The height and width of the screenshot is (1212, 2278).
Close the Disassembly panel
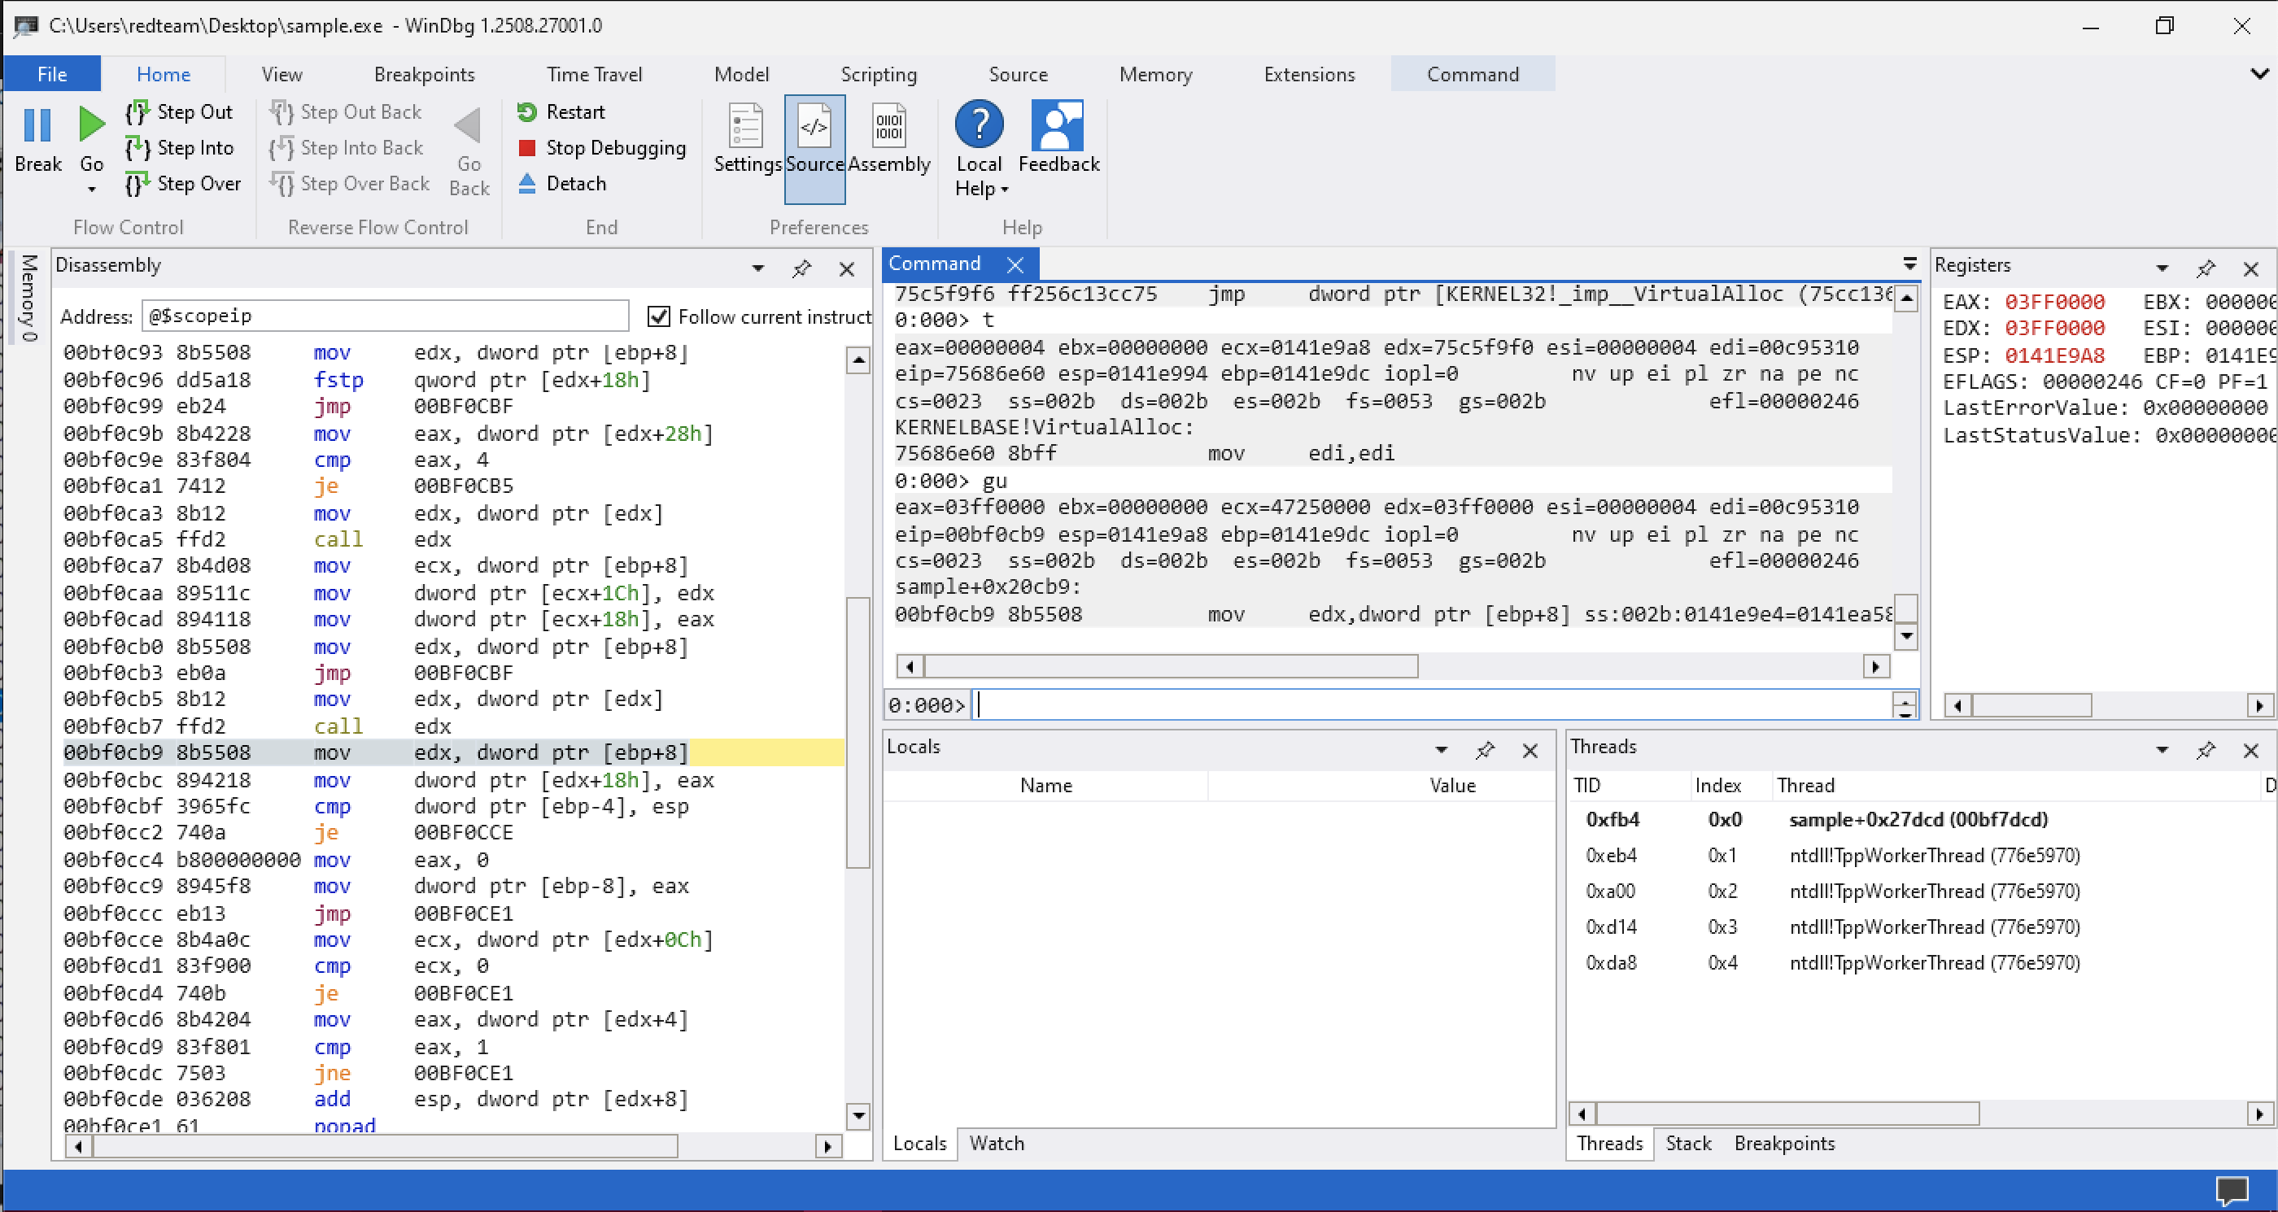(x=846, y=268)
